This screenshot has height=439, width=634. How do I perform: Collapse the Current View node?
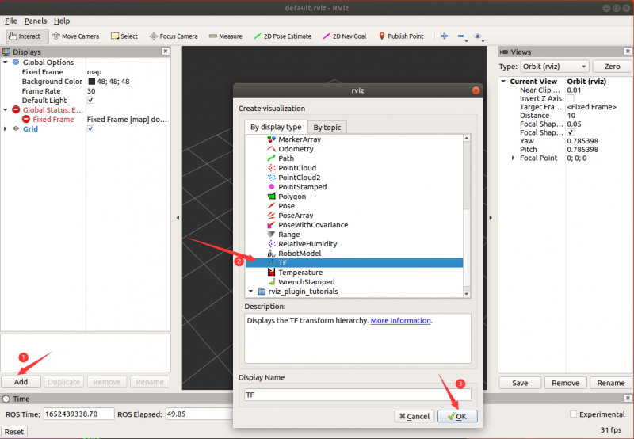(503, 82)
